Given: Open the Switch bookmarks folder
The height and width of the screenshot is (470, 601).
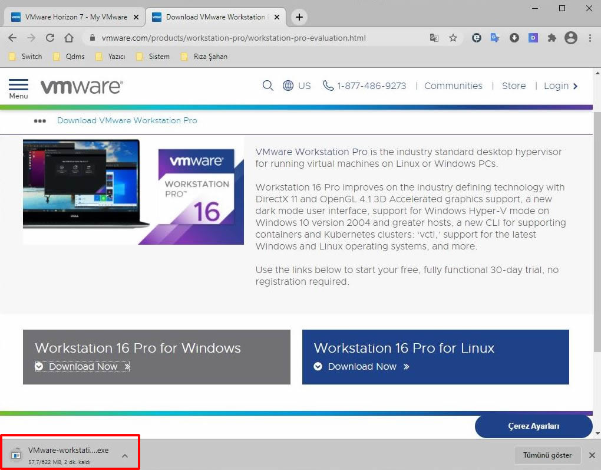Looking at the screenshot, I should pos(26,57).
